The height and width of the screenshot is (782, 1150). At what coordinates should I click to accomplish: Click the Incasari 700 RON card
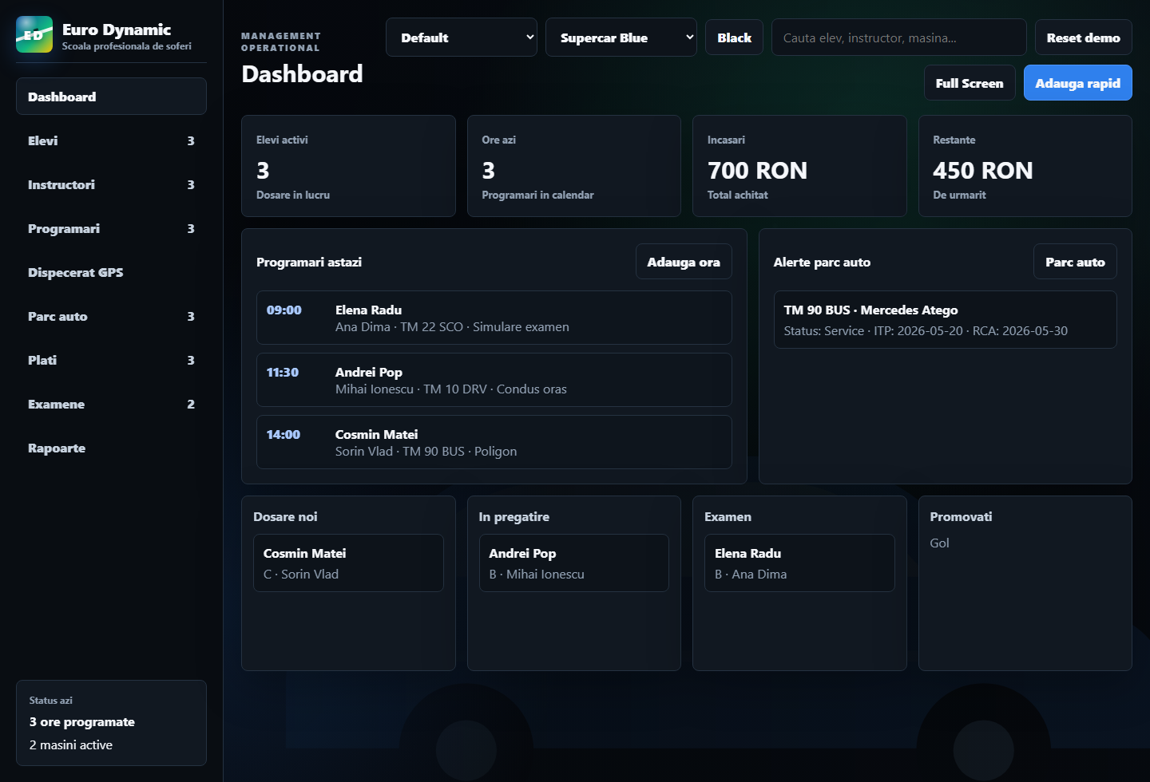coord(799,166)
